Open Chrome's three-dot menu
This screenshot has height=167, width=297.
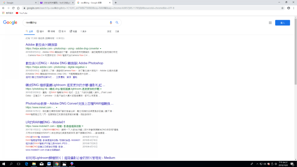tap(294, 8)
